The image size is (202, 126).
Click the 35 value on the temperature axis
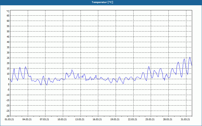coord(8,47)
